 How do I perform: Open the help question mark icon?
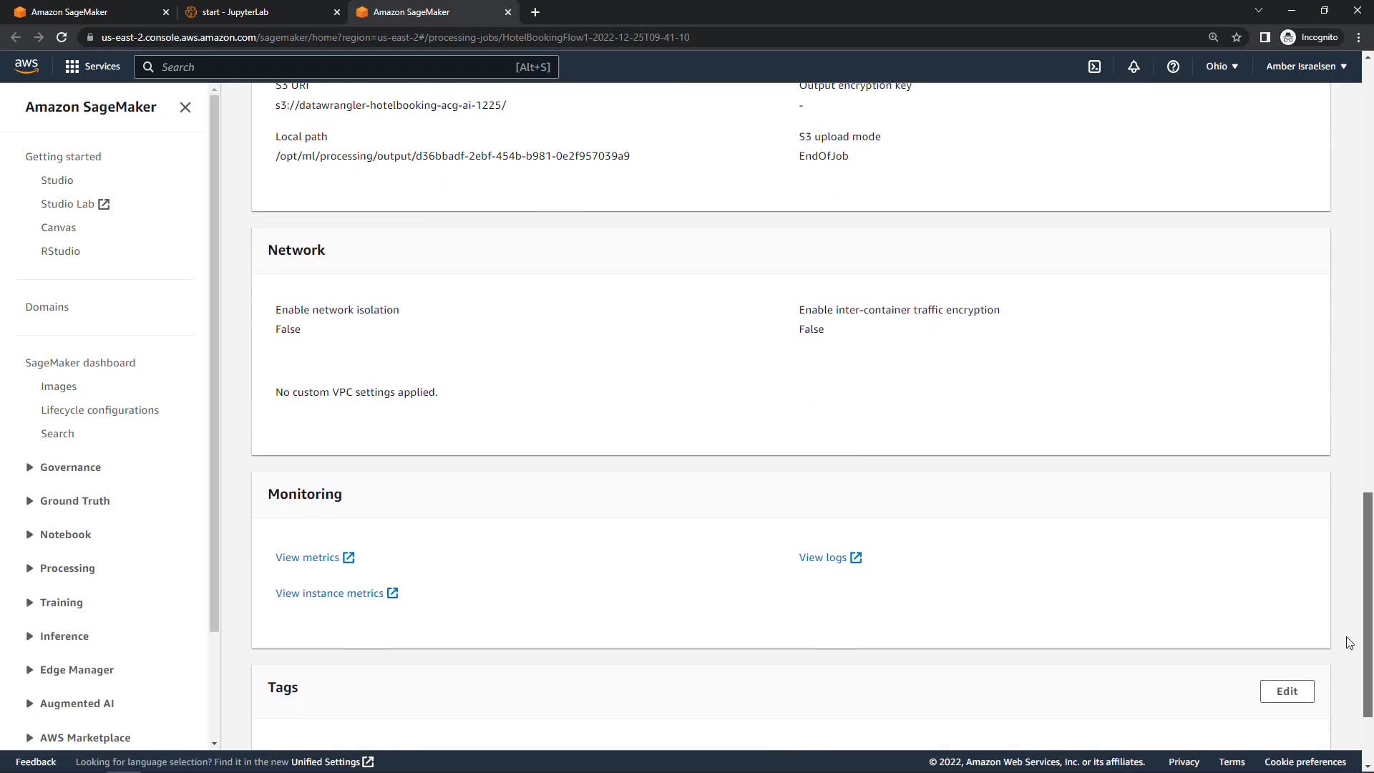(1173, 67)
